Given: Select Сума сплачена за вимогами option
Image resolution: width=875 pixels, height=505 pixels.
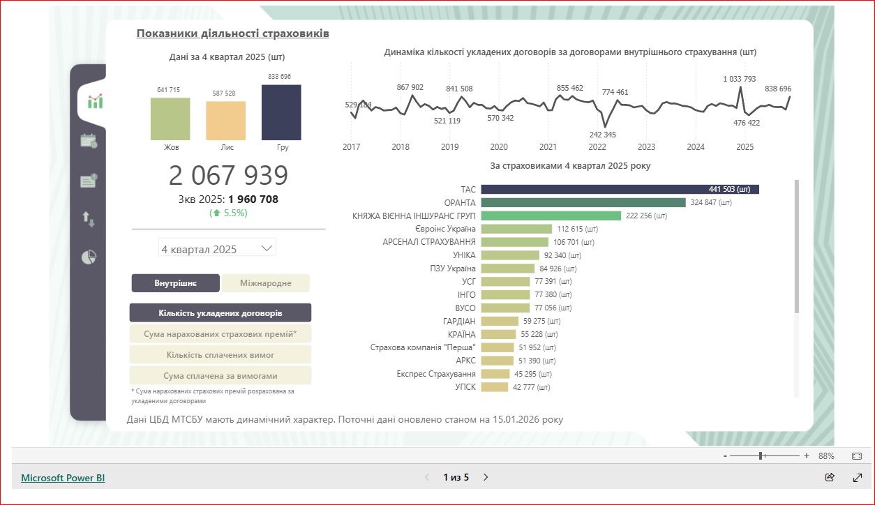Looking at the screenshot, I should point(220,376).
